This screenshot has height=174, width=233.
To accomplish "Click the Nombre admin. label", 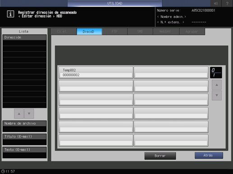I will 171,17.
